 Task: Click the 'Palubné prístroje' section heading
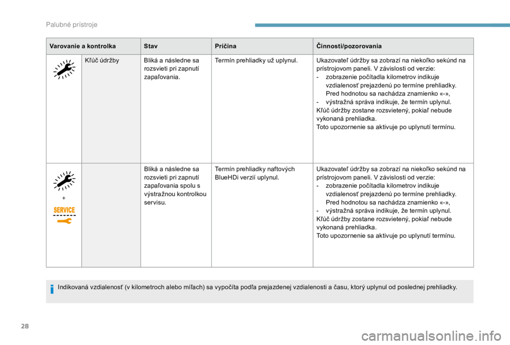click(x=72, y=25)
